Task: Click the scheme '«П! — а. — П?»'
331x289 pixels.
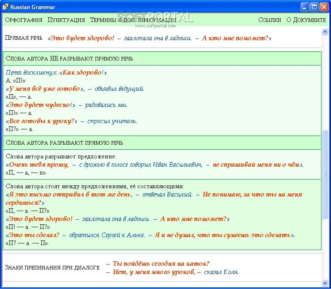Action: pos(28,227)
